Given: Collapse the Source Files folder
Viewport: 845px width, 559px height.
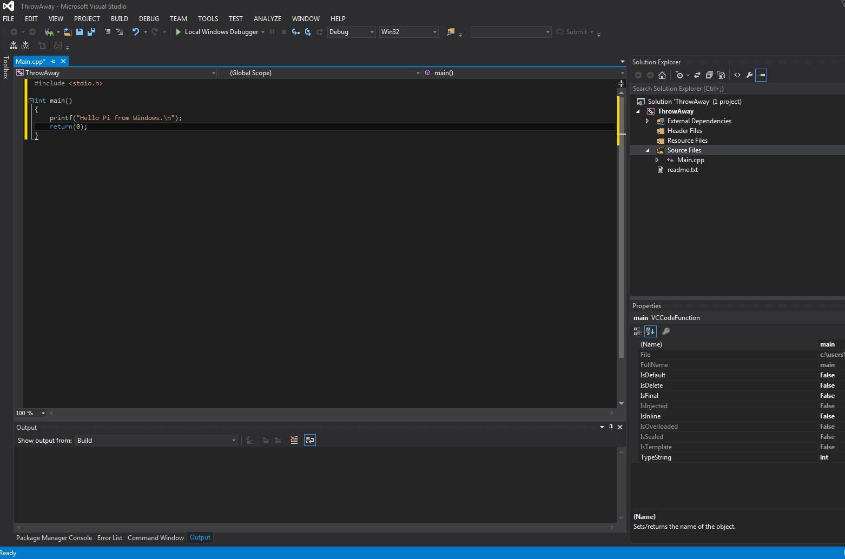Looking at the screenshot, I should (647, 150).
